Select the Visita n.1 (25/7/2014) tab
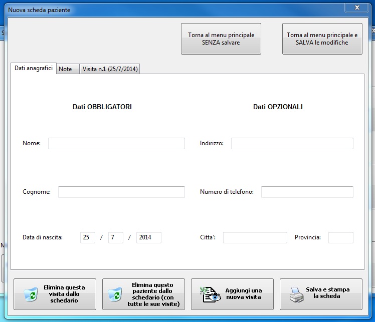The height and width of the screenshot is (322, 375). (x=110, y=69)
